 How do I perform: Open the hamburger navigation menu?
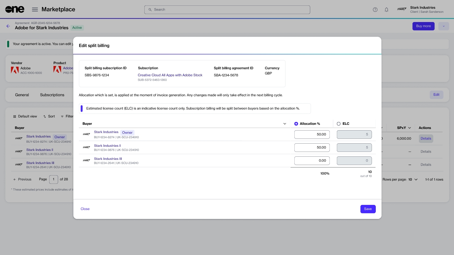pos(35,10)
